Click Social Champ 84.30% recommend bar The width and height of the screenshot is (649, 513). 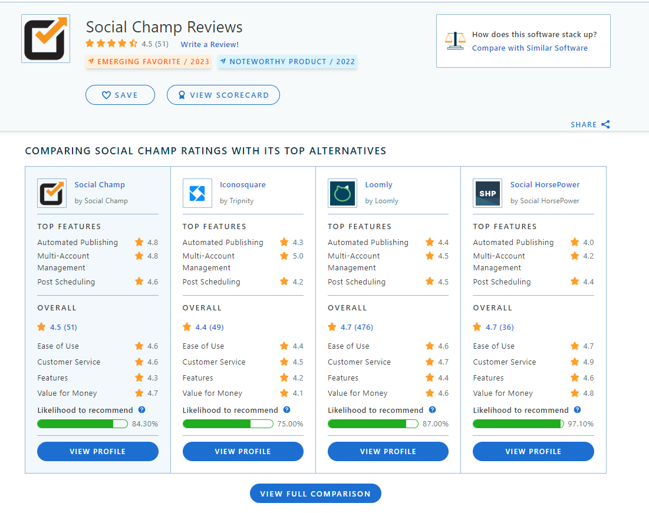[83, 423]
